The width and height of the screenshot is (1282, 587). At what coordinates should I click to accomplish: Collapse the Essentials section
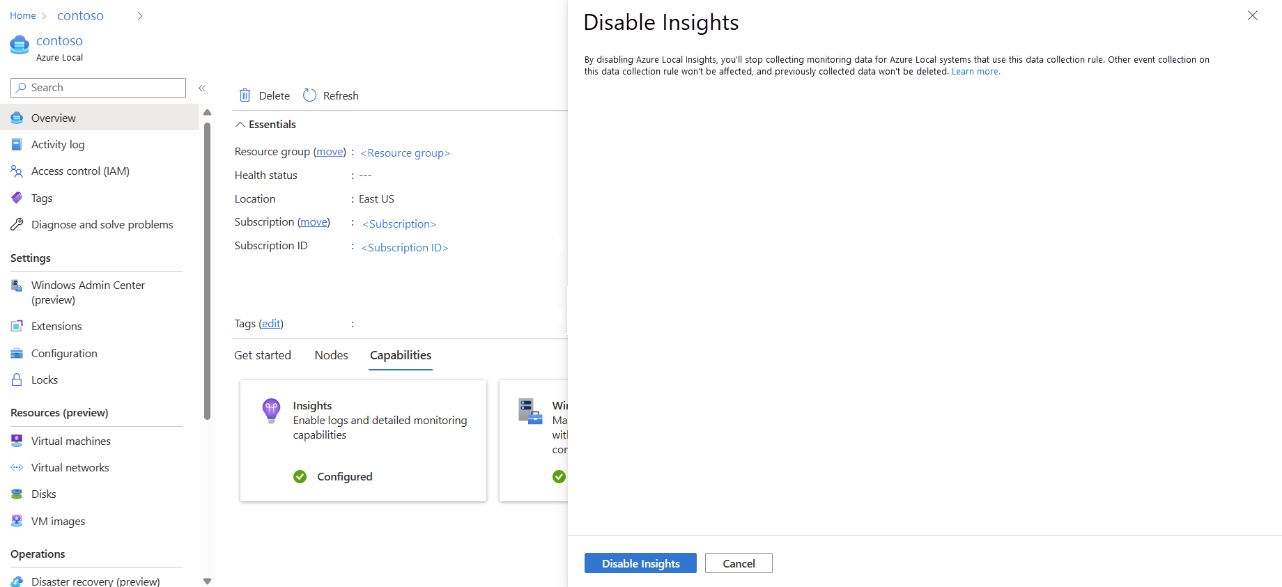coord(240,125)
